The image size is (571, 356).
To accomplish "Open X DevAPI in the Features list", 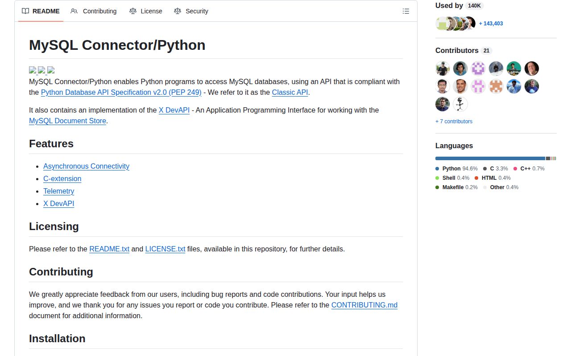I will 58,203.
